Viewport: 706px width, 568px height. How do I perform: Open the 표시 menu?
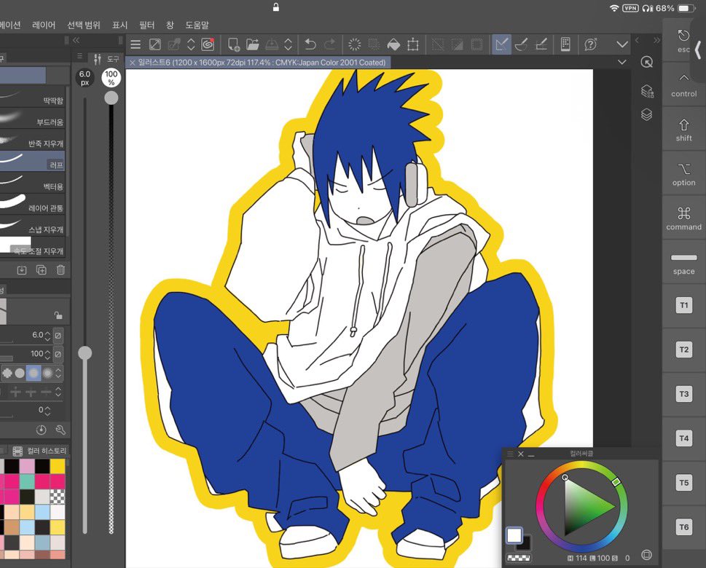[x=119, y=25]
